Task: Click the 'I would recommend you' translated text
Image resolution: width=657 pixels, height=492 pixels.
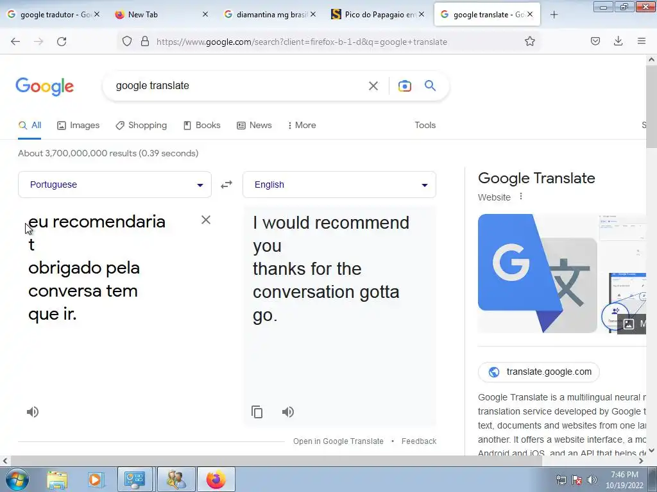Action: (331, 234)
